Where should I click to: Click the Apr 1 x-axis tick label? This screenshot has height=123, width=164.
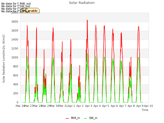(71, 106)
